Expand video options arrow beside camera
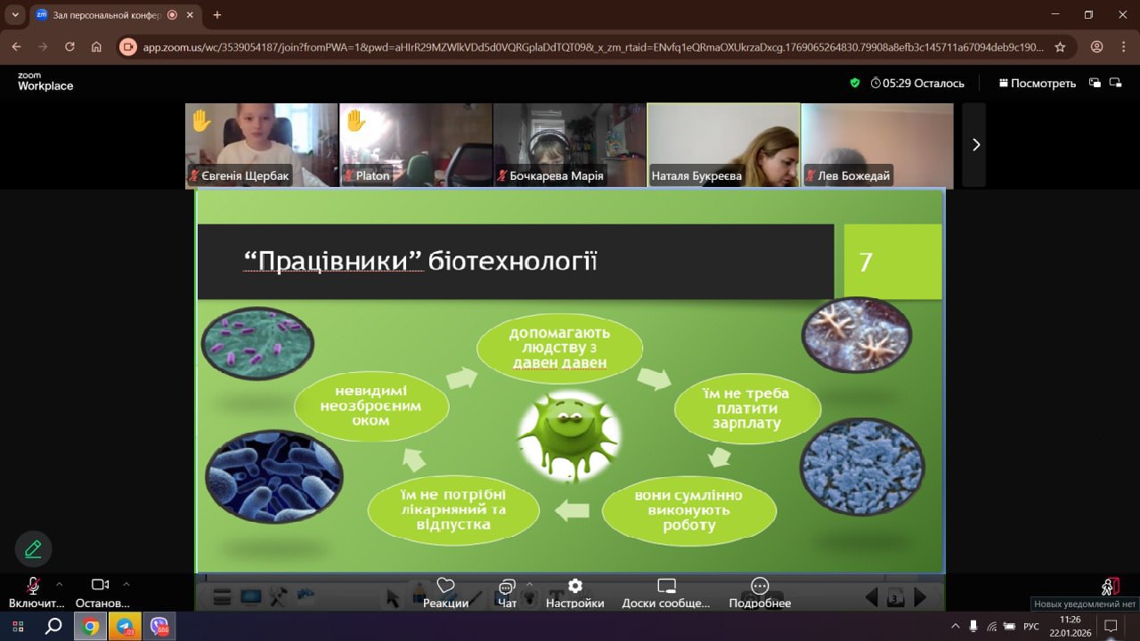Viewport: 1140px width, 641px height. point(126,585)
